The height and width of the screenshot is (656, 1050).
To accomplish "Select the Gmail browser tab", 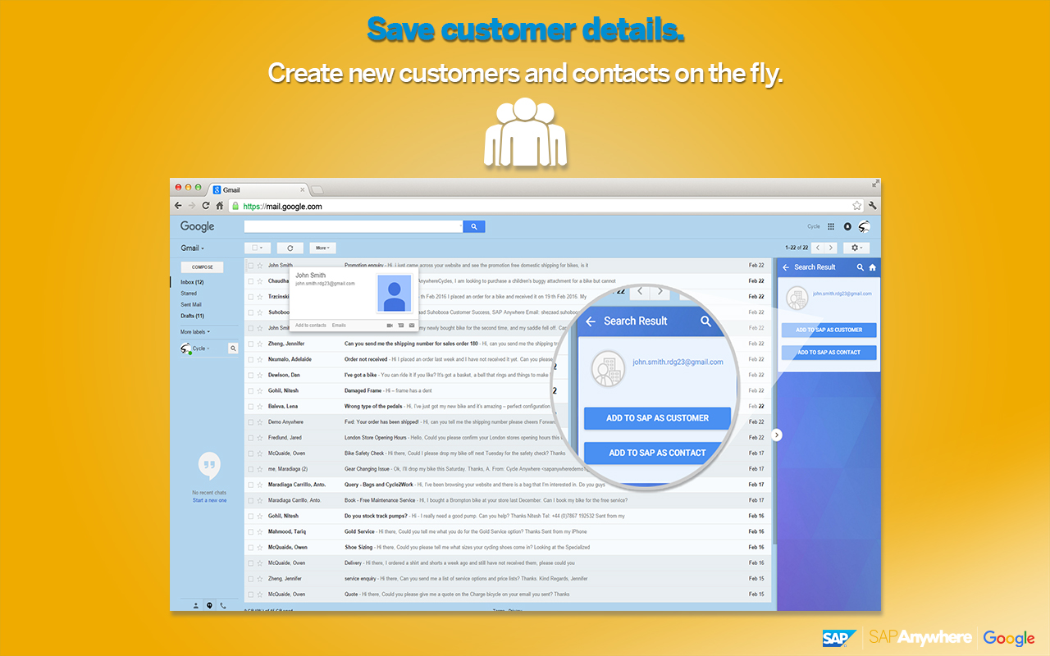I will coord(257,189).
